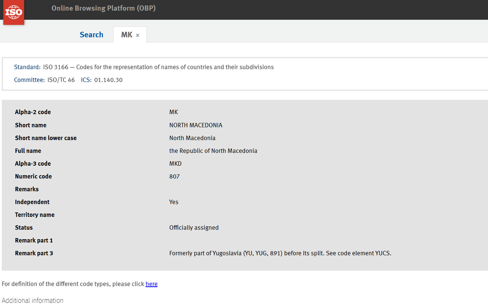488x305 pixels.
Task: Click the Yugoslavia remark part 3 text
Action: click(x=280, y=253)
